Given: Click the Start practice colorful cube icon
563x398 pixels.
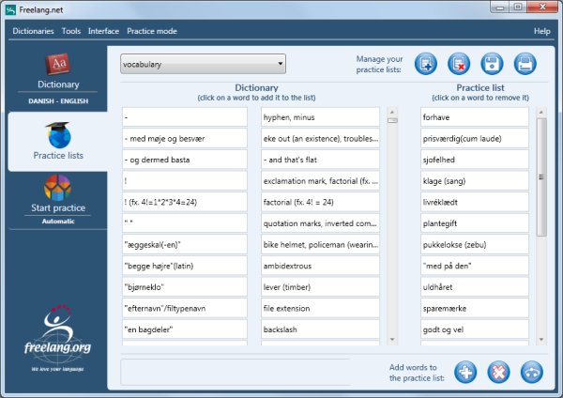Looking at the screenshot, I should (57, 188).
